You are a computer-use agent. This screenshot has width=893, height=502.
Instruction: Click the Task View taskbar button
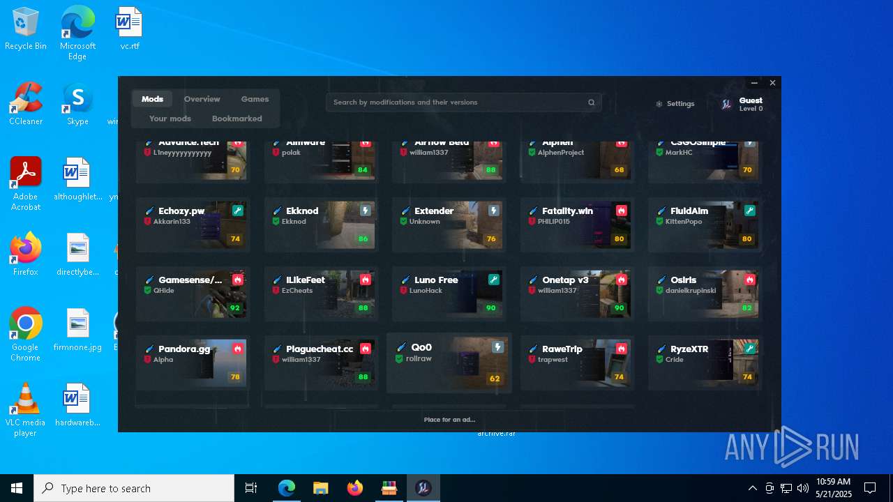pos(251,488)
